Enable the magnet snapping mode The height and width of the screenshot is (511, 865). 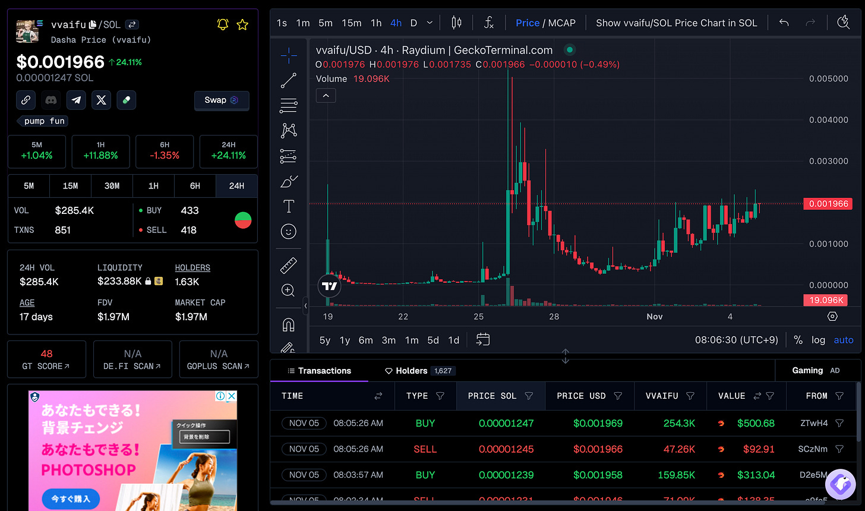click(x=289, y=324)
